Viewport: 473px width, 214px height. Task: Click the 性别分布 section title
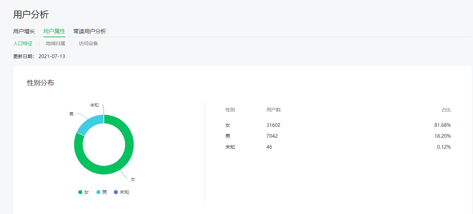point(41,83)
